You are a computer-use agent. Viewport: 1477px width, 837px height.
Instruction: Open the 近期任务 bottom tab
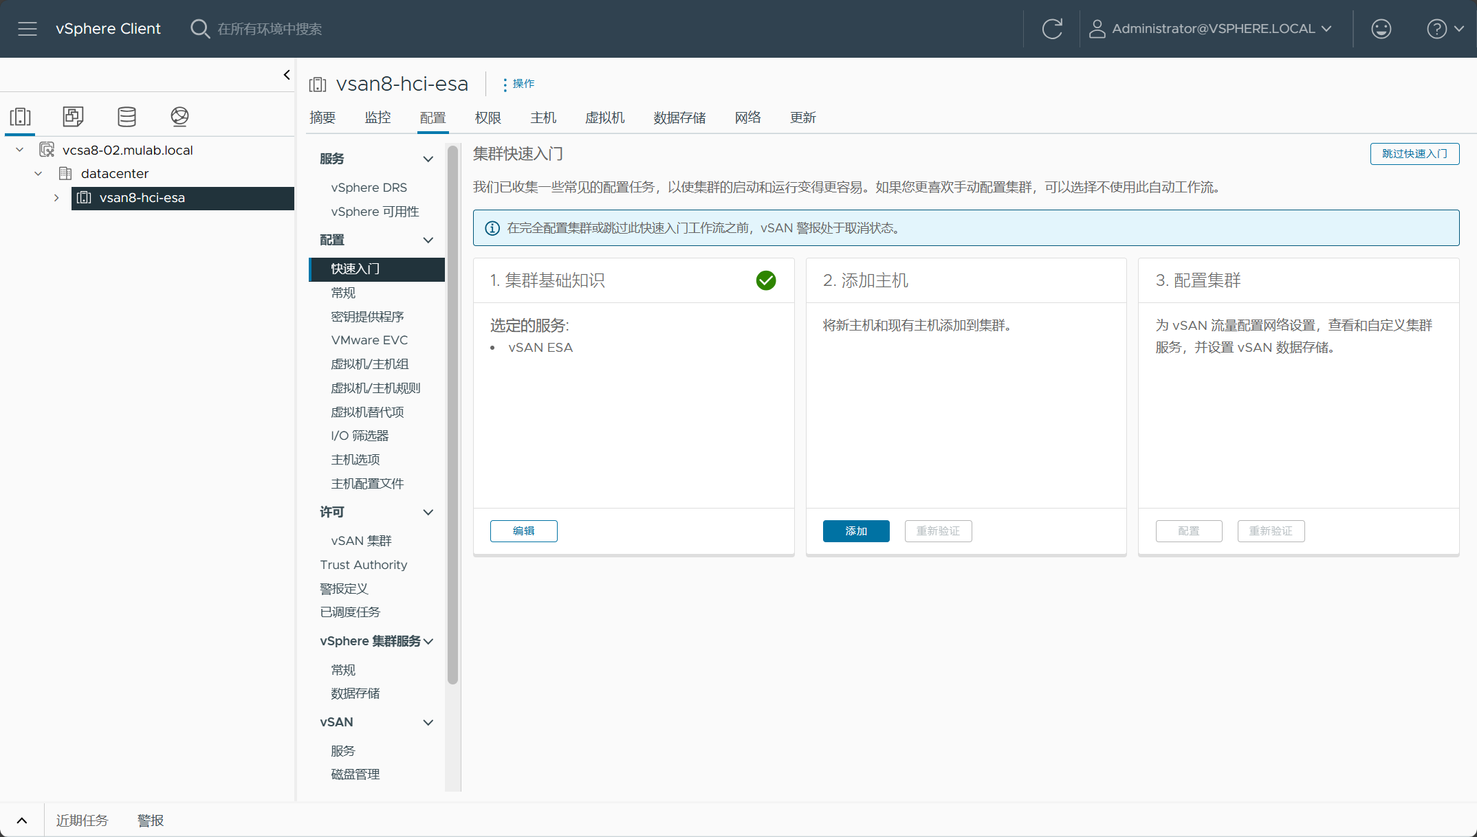click(82, 821)
